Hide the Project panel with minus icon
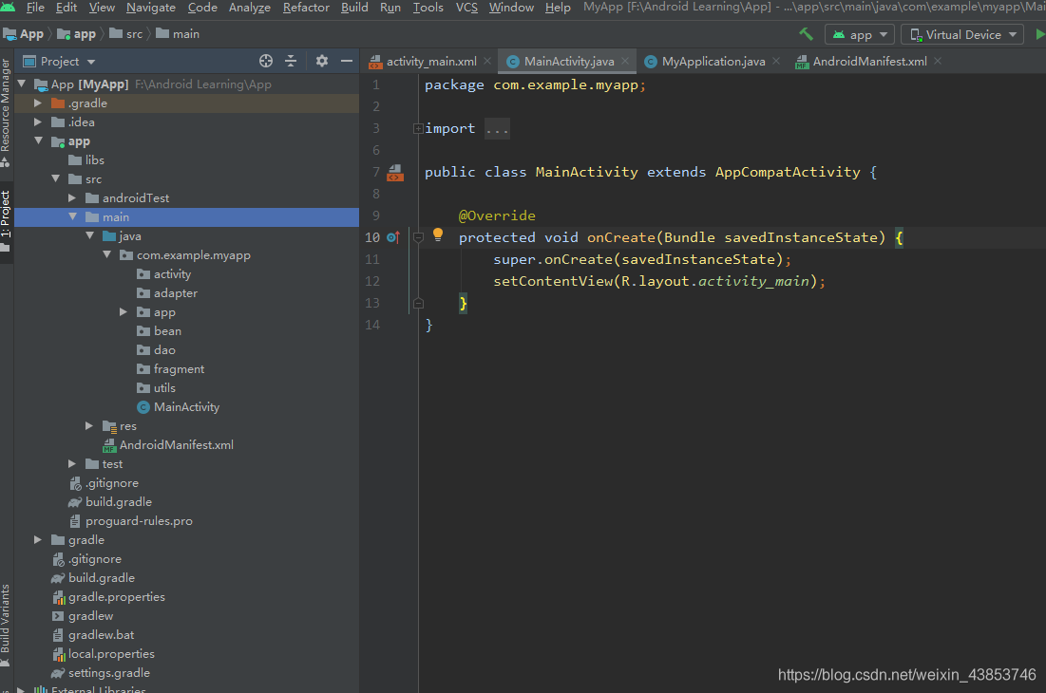The image size is (1046, 693). pos(346,62)
